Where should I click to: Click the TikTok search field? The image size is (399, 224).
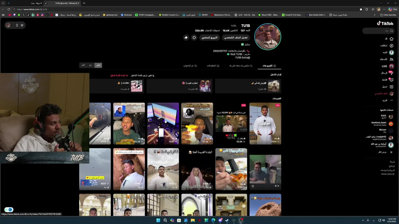pyautogui.click(x=378, y=31)
